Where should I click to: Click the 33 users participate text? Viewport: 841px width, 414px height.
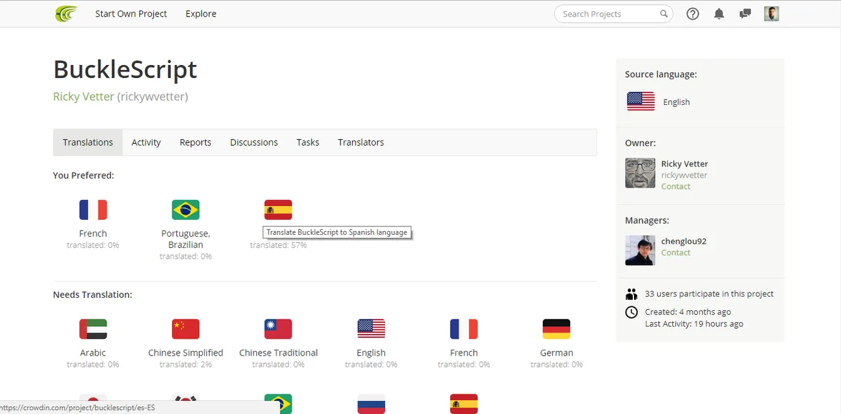click(709, 294)
